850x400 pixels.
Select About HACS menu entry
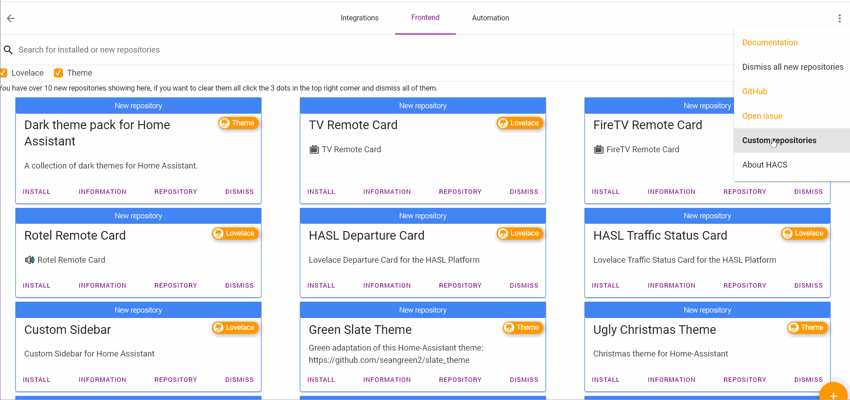click(x=792, y=165)
